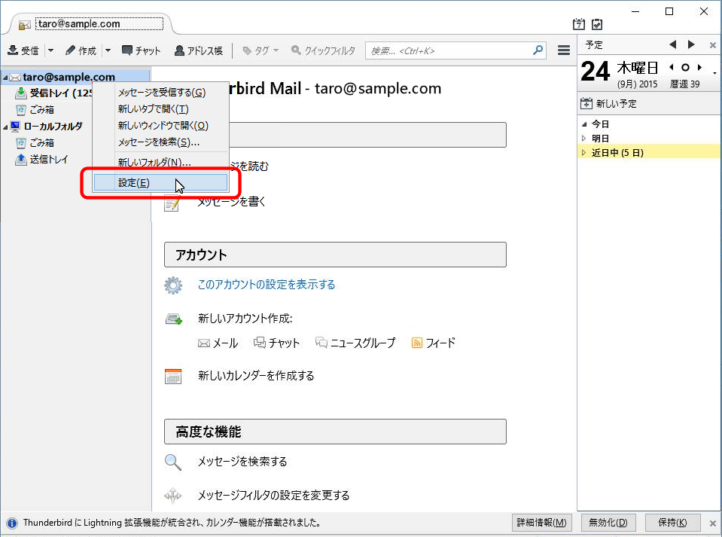The width and height of the screenshot is (722, 537).
Task: Open the このアカウントの設定を表示する link
Action: click(x=266, y=285)
